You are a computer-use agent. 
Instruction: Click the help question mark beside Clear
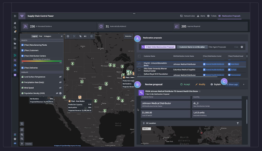pos(242,47)
